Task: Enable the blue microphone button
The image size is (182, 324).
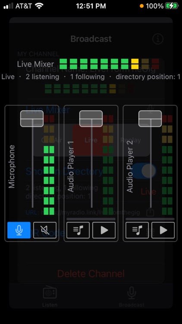Action: pyautogui.click(x=19, y=230)
